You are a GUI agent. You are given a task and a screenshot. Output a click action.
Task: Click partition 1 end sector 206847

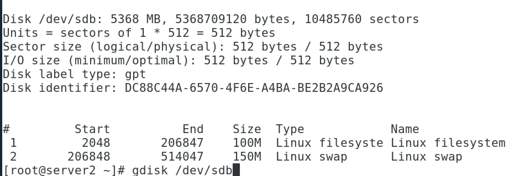[182, 143]
